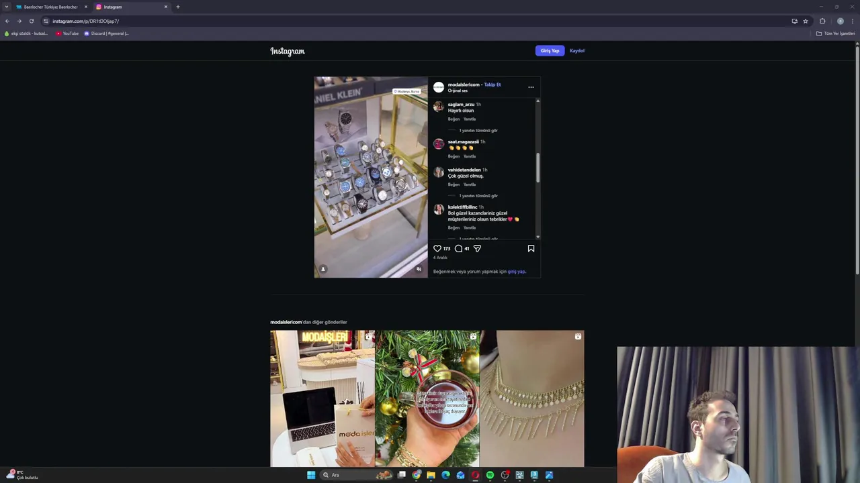Open the saat.magazasii commenter profile
Viewport: 860px width, 483px height.
point(463,142)
